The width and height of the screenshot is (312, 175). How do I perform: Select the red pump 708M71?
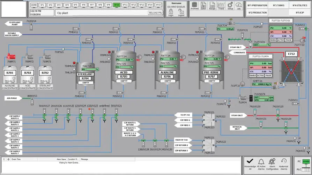[11, 56]
